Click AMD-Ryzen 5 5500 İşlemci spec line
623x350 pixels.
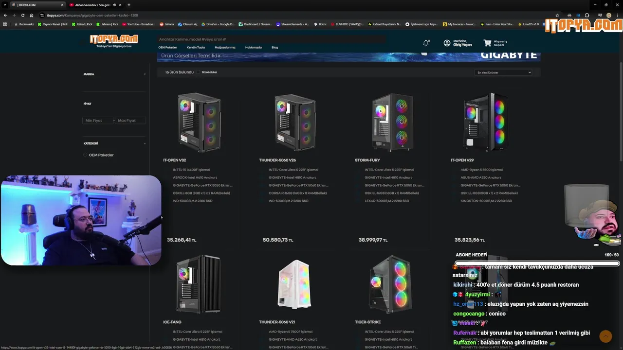coord(481,170)
